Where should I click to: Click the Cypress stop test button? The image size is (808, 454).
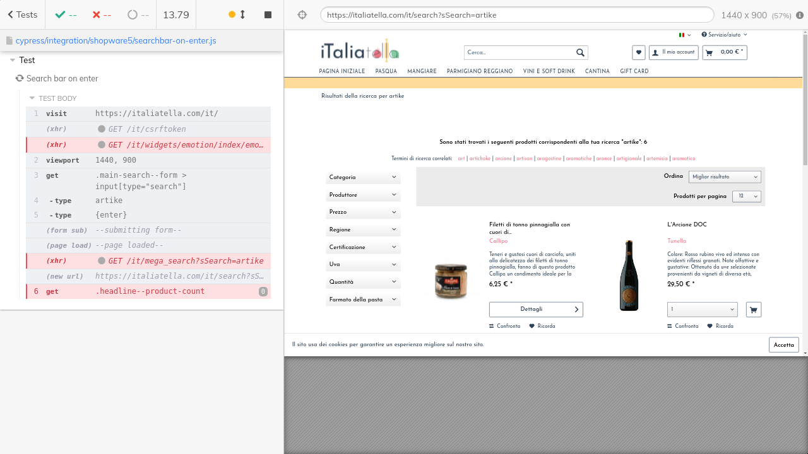click(268, 15)
